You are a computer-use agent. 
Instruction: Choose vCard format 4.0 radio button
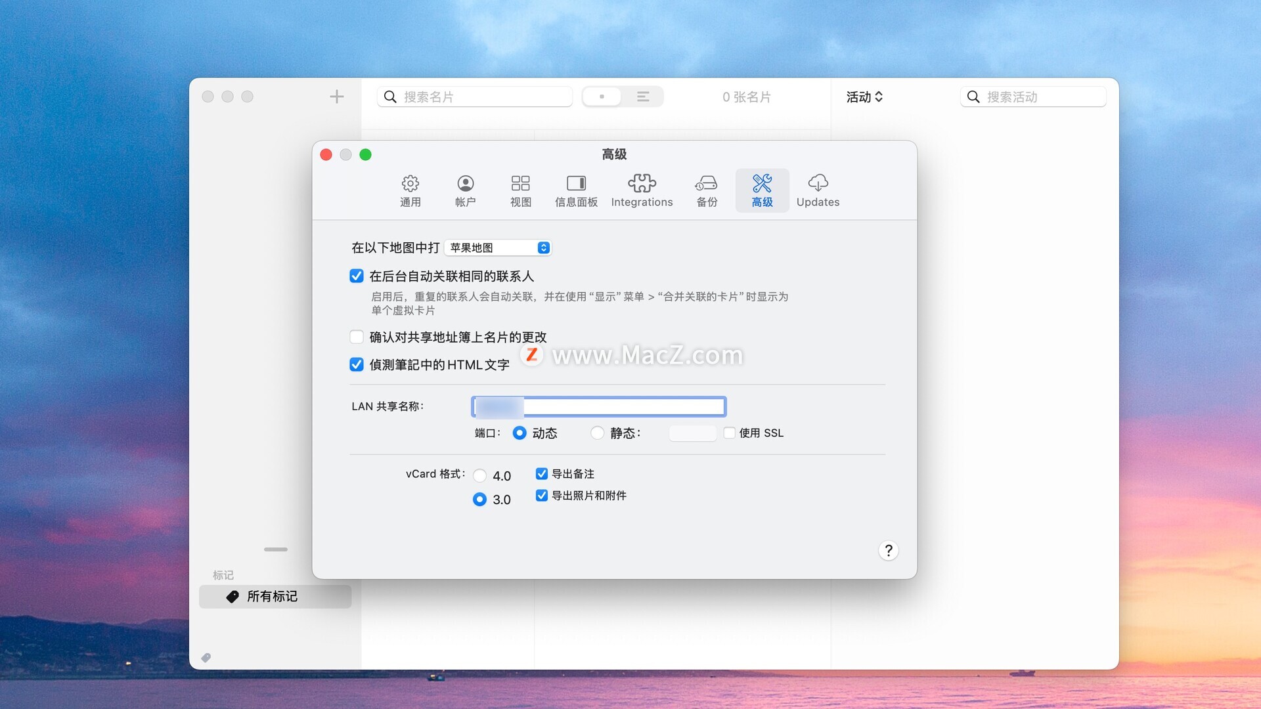pyautogui.click(x=480, y=475)
